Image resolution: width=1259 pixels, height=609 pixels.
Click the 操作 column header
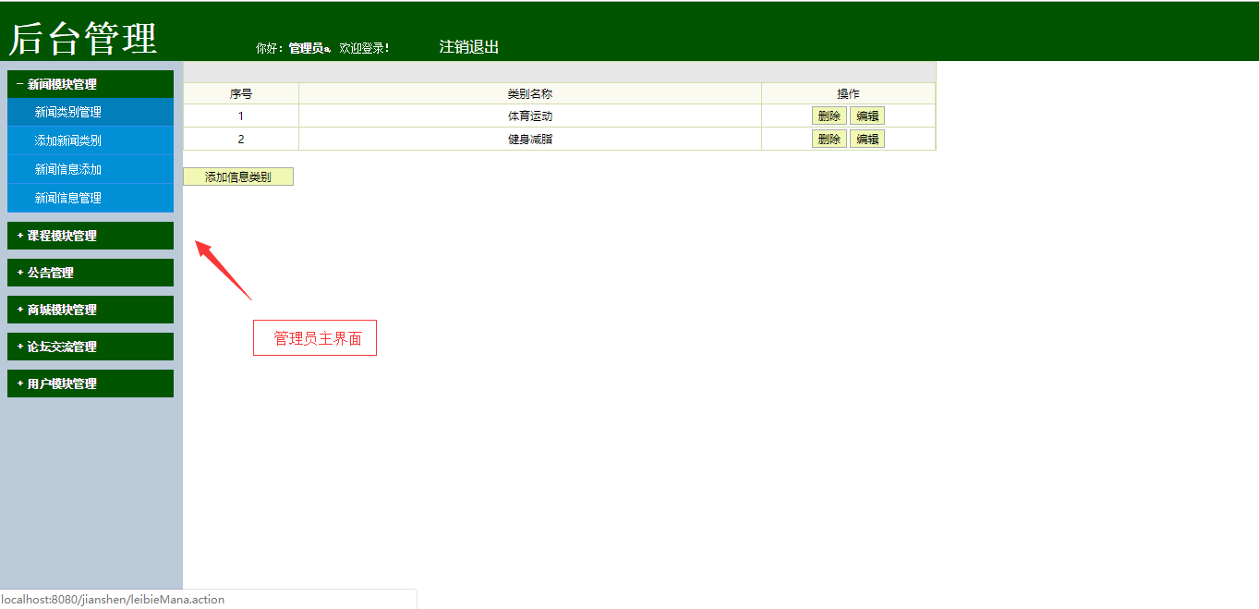click(848, 93)
